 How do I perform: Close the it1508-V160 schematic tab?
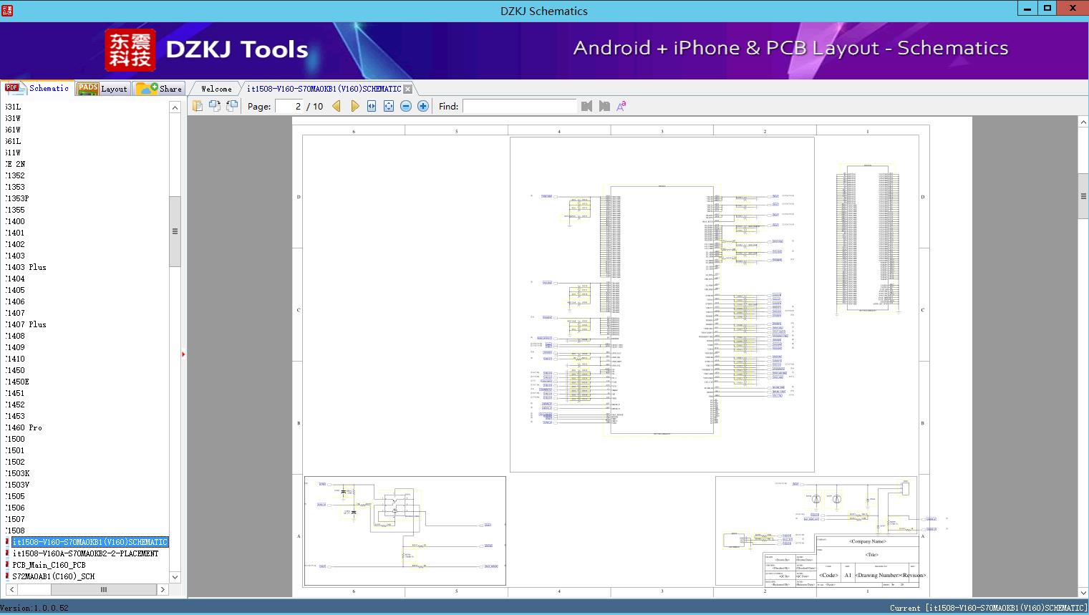click(407, 89)
